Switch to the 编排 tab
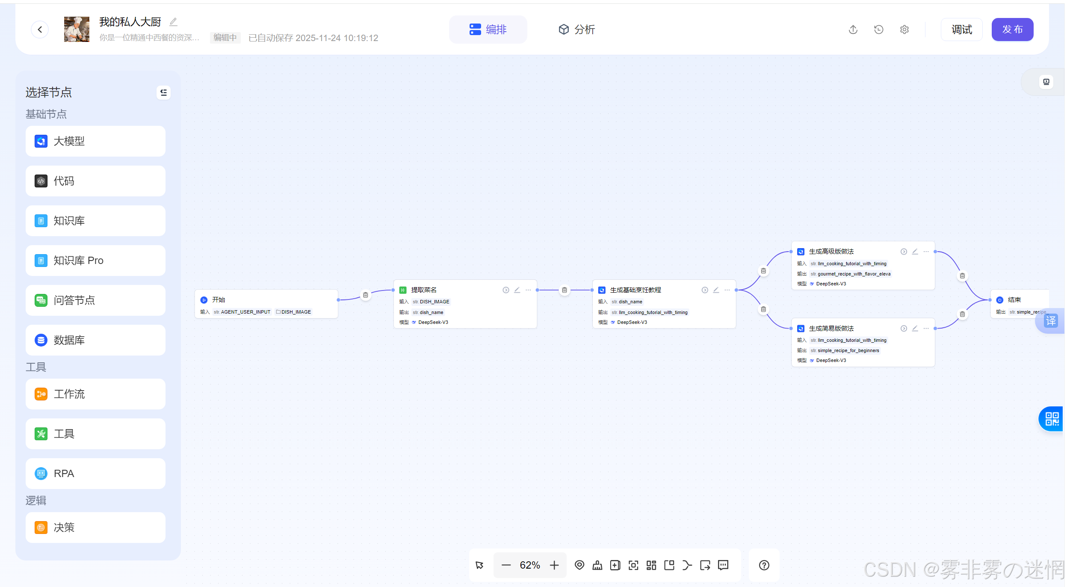 [488, 30]
